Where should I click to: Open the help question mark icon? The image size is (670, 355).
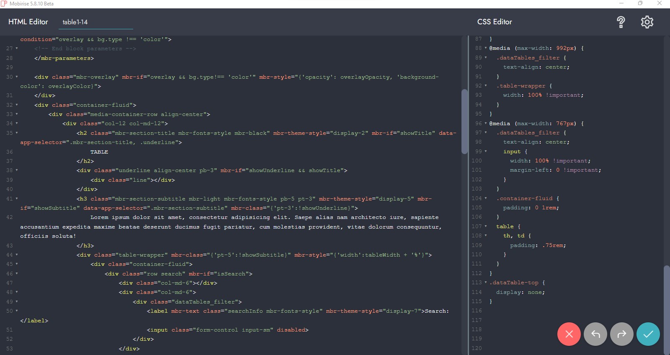point(621,22)
